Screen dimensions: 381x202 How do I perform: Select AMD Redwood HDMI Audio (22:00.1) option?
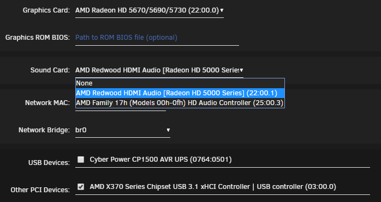click(180, 93)
